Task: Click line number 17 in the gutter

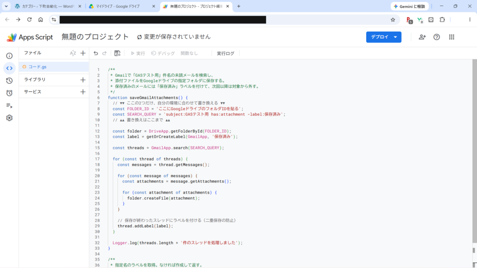Action: tap(97, 159)
